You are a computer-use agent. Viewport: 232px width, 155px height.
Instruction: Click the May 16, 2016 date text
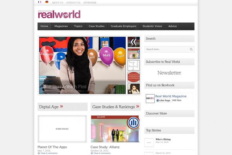(162, 142)
